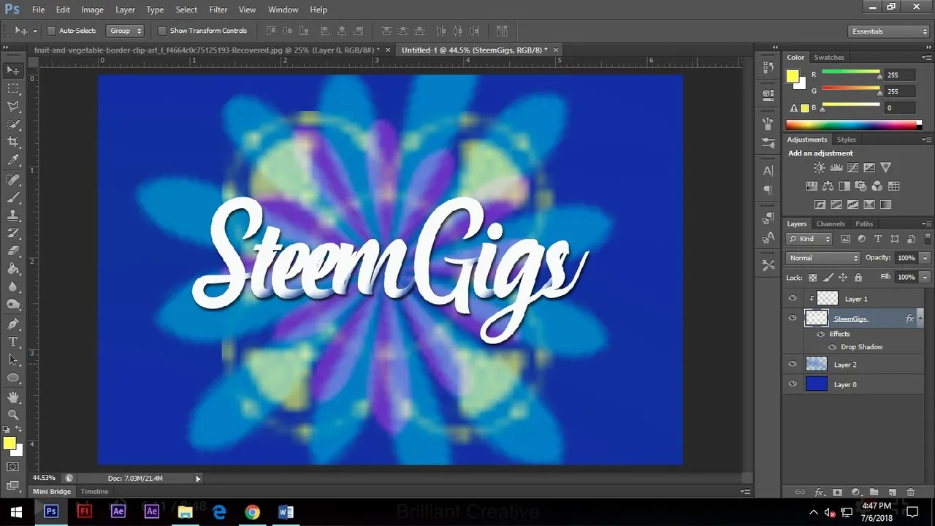Toggle Quick Mask mode icon
Image resolution: width=935 pixels, height=526 pixels.
pos(13,467)
